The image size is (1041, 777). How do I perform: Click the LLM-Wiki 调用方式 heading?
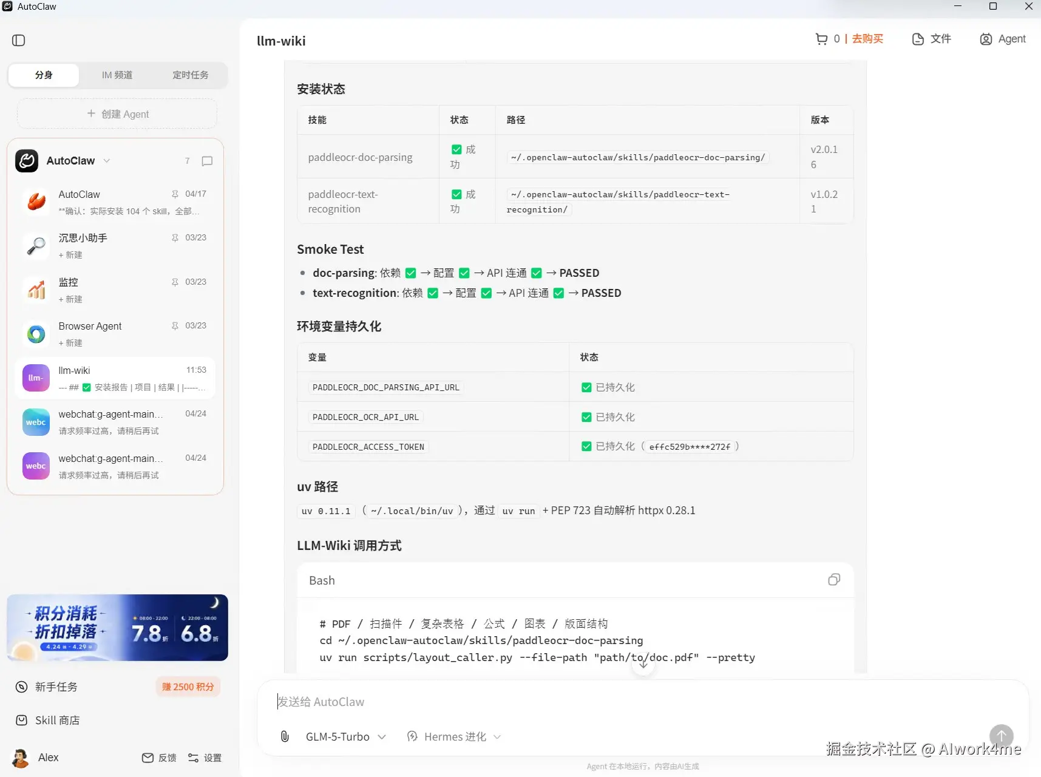pos(349,546)
